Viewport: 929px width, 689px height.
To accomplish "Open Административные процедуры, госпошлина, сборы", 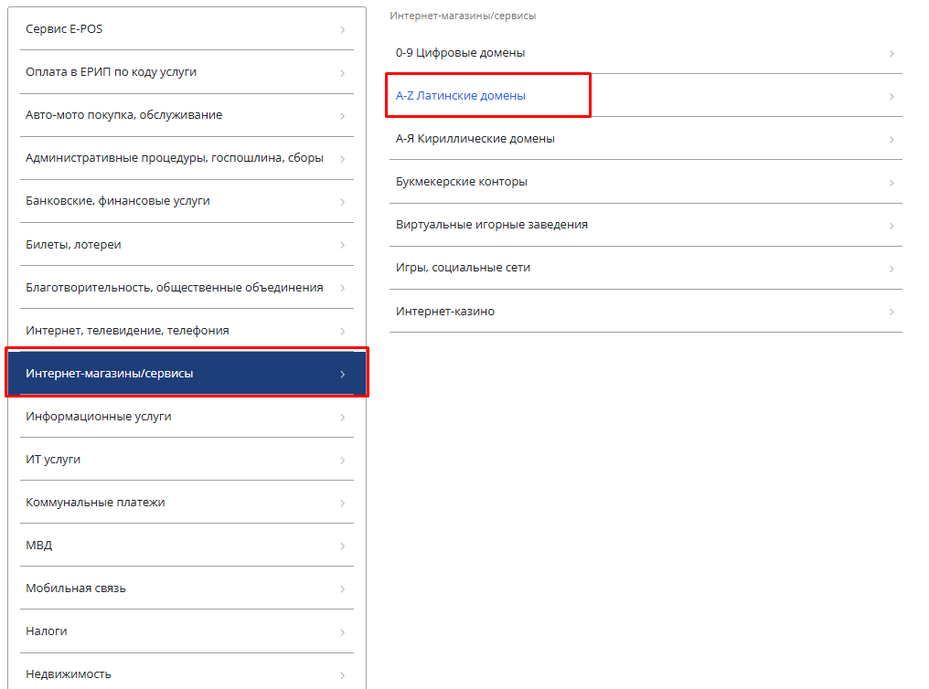I will [x=187, y=158].
